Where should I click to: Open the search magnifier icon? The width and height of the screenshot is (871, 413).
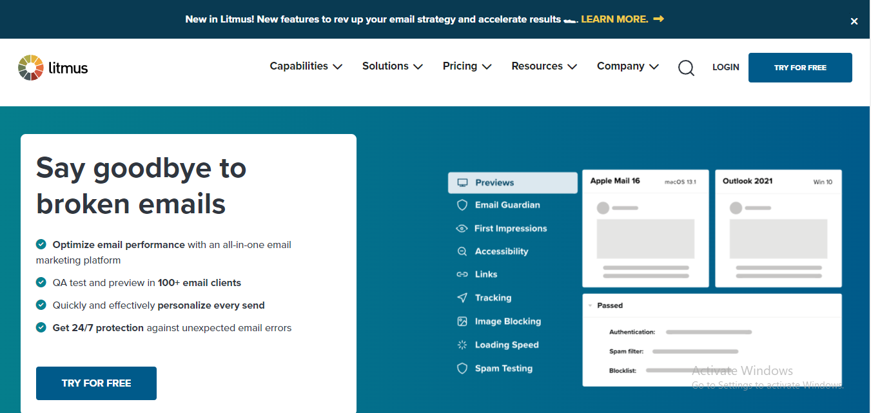coord(686,68)
